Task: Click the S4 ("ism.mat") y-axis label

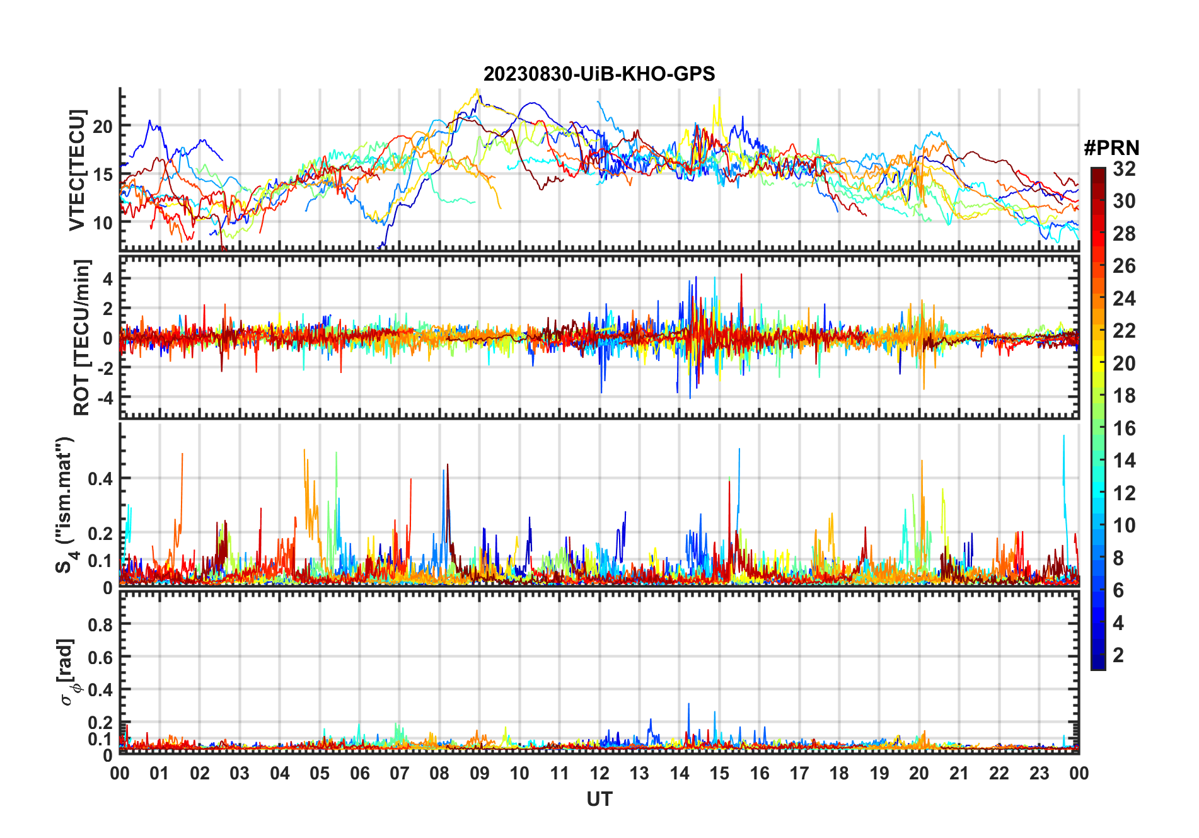Action: (66, 504)
